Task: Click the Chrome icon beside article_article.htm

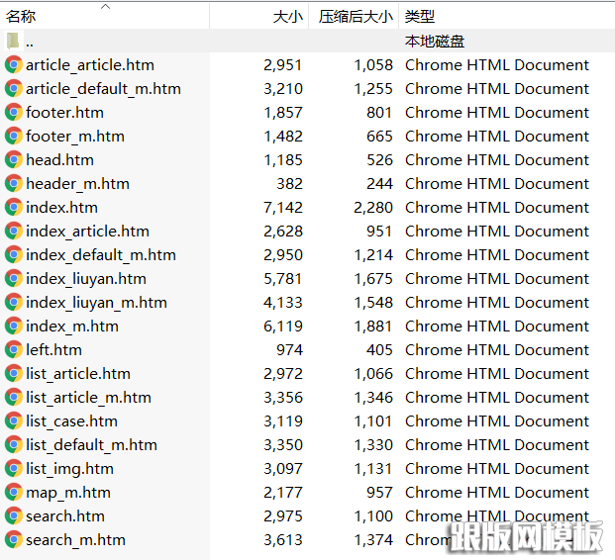Action: click(x=14, y=65)
